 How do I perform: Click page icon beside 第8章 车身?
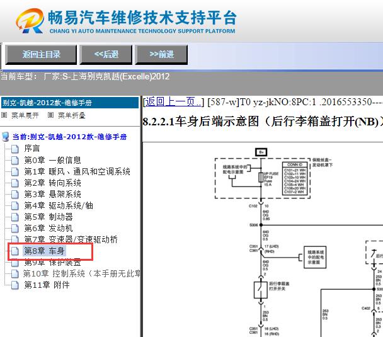click(15, 251)
